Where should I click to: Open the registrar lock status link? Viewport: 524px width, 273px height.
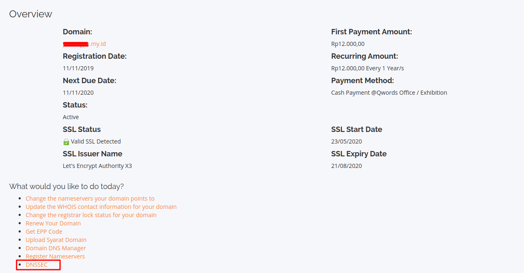tap(91, 215)
